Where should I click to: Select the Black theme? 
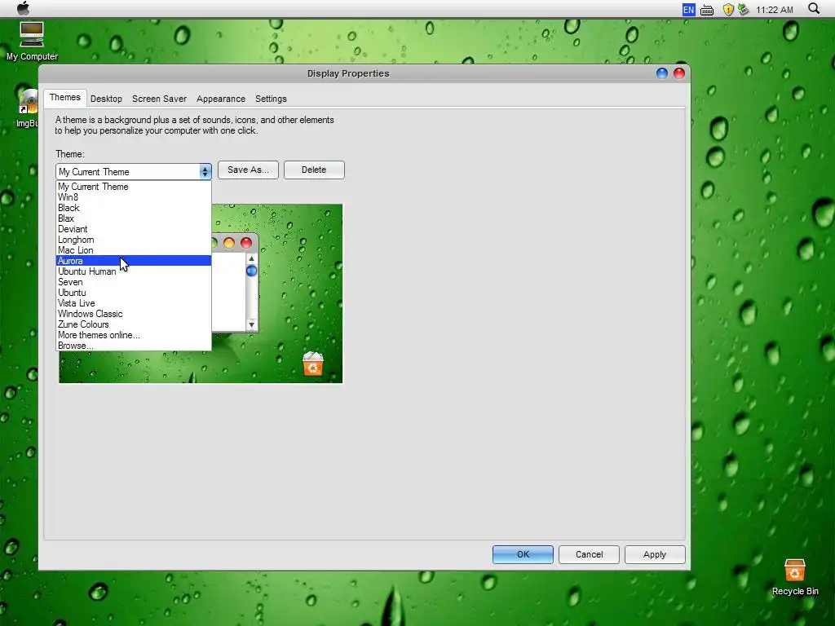coord(134,208)
